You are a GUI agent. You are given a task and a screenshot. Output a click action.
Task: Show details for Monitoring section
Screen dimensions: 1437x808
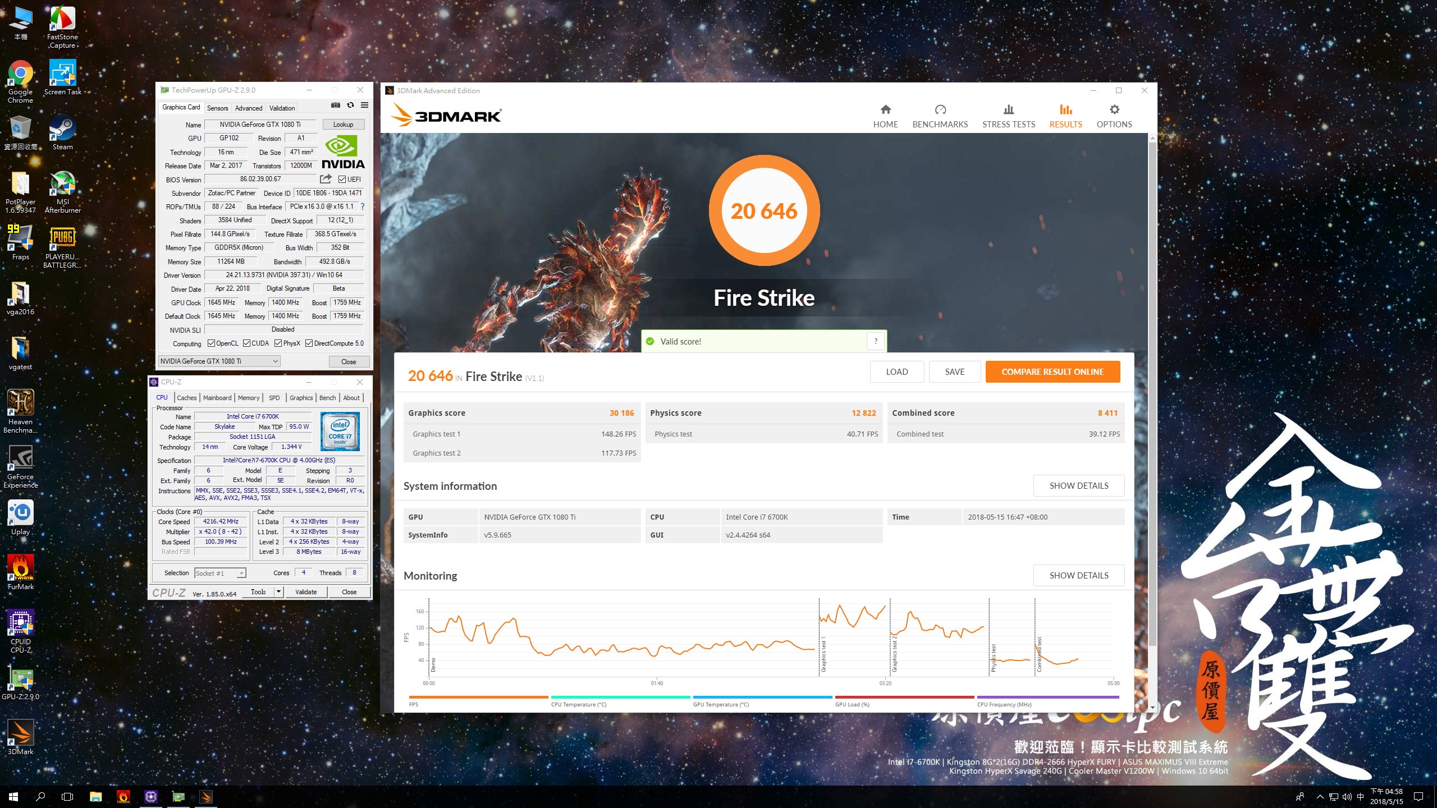pyautogui.click(x=1078, y=575)
